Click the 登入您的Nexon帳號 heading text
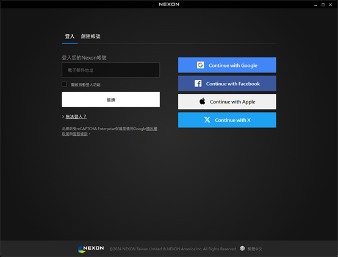 pos(84,58)
